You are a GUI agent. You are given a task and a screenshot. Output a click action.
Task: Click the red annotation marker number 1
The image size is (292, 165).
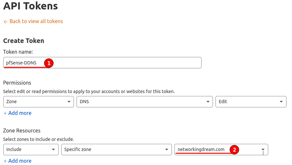pos(49,63)
